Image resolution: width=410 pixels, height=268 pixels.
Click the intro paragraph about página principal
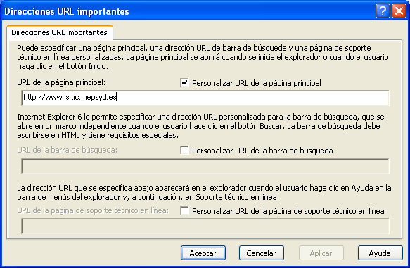coord(203,57)
